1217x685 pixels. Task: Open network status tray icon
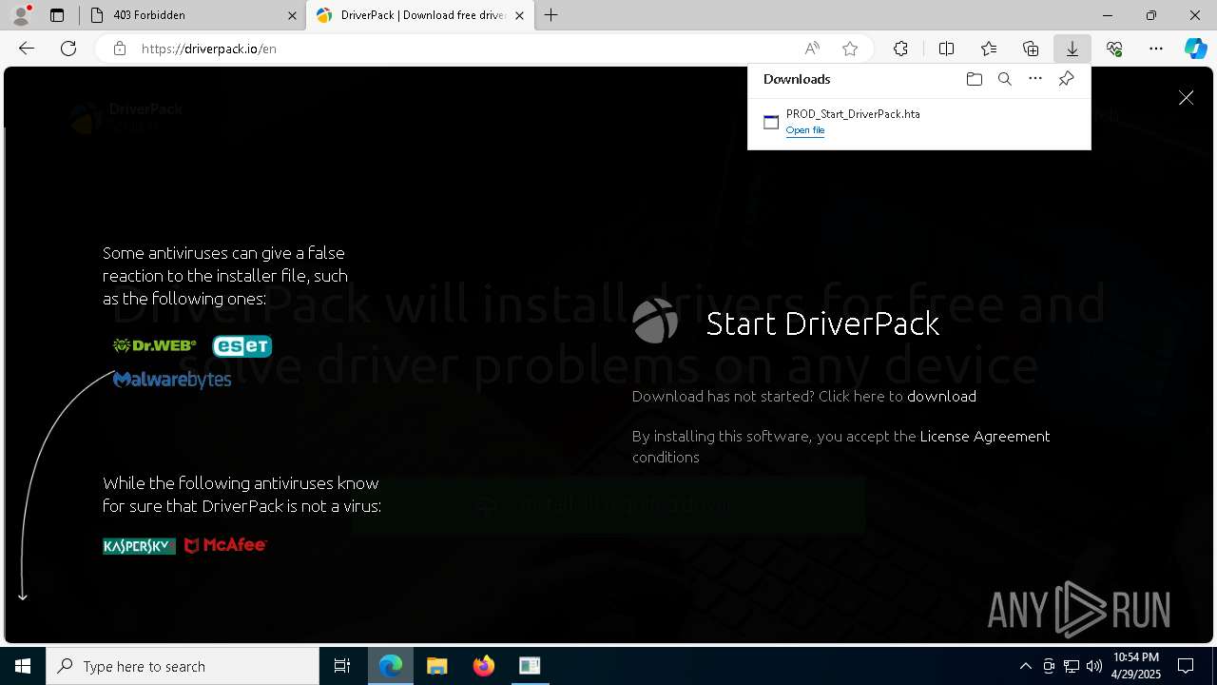1072,666
